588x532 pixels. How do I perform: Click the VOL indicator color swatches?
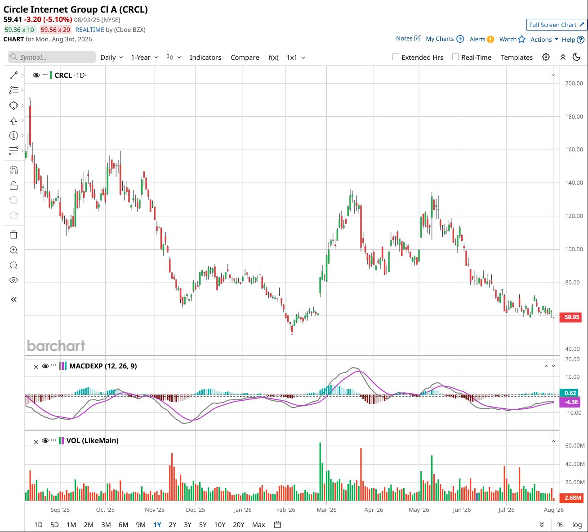click(62, 440)
